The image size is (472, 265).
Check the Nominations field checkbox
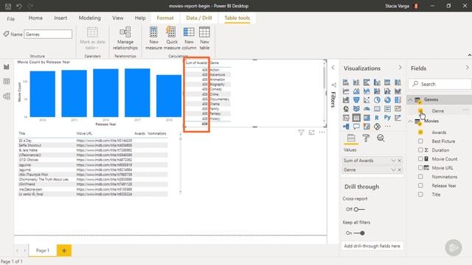[420, 177]
